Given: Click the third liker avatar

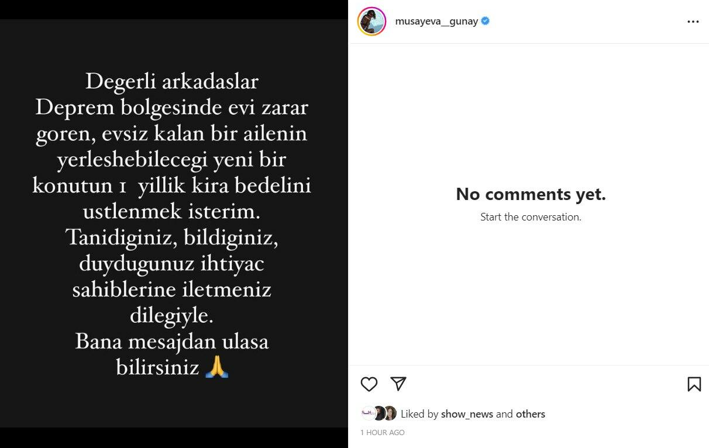Looking at the screenshot, I should tap(390, 413).
